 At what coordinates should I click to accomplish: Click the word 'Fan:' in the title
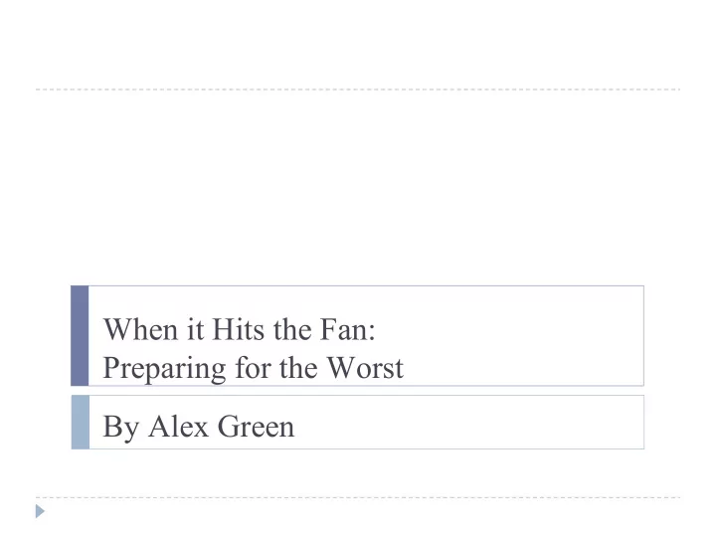point(347,329)
